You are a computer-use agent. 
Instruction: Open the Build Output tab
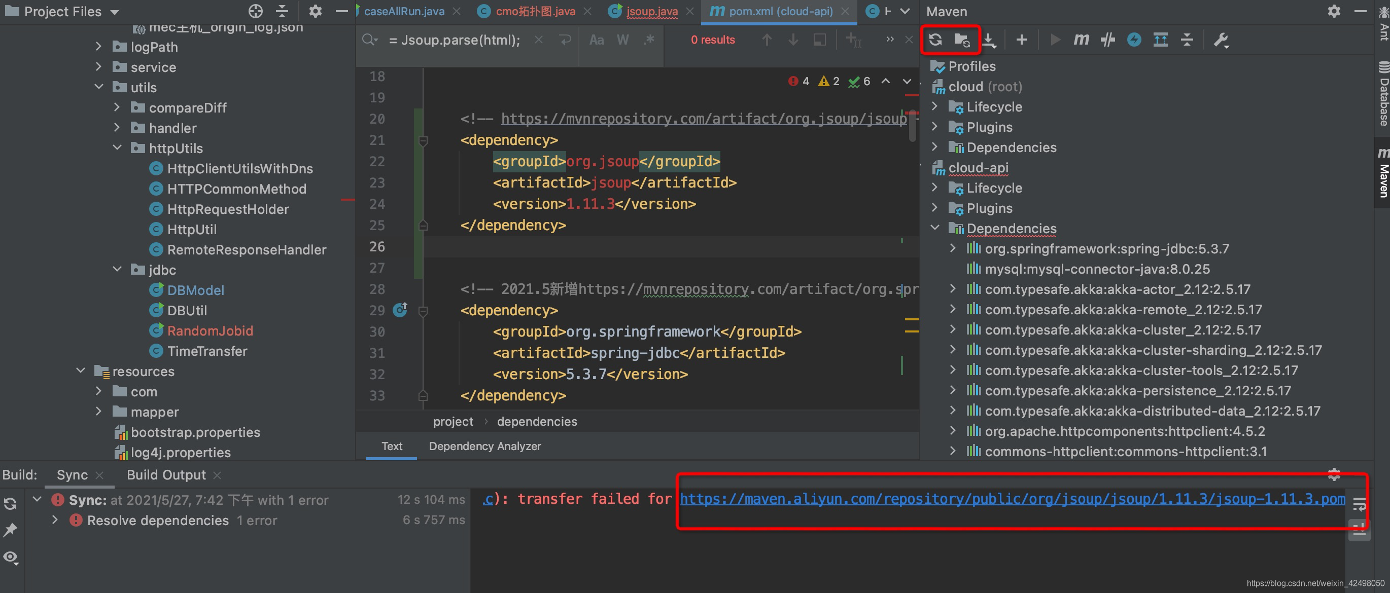[166, 475]
